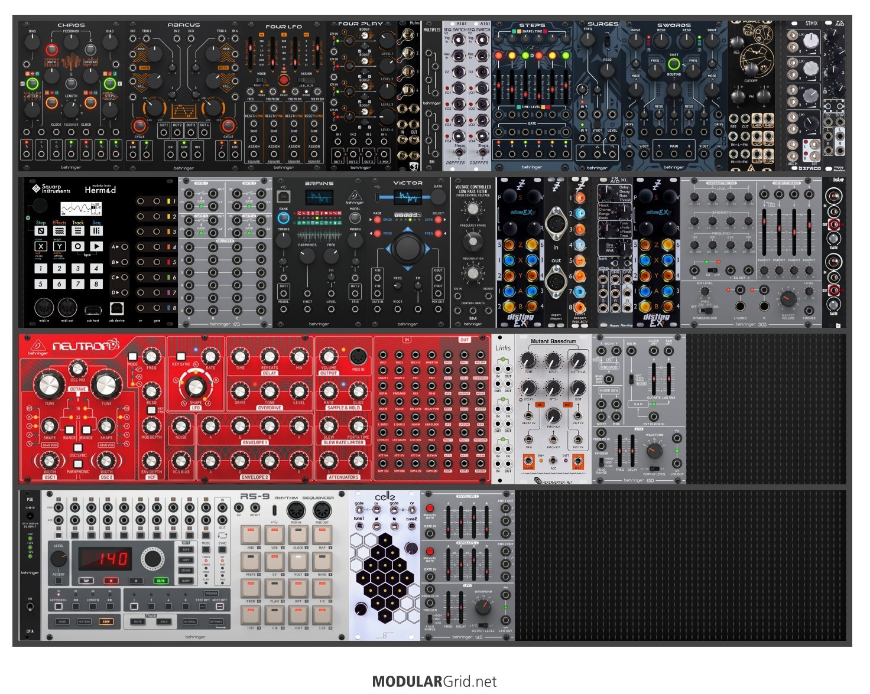Click the OSC MIX knob on Neutron

(x=77, y=369)
